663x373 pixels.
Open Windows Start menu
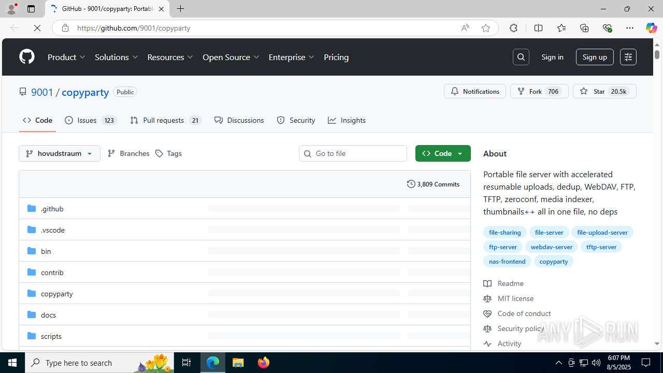(x=12, y=363)
